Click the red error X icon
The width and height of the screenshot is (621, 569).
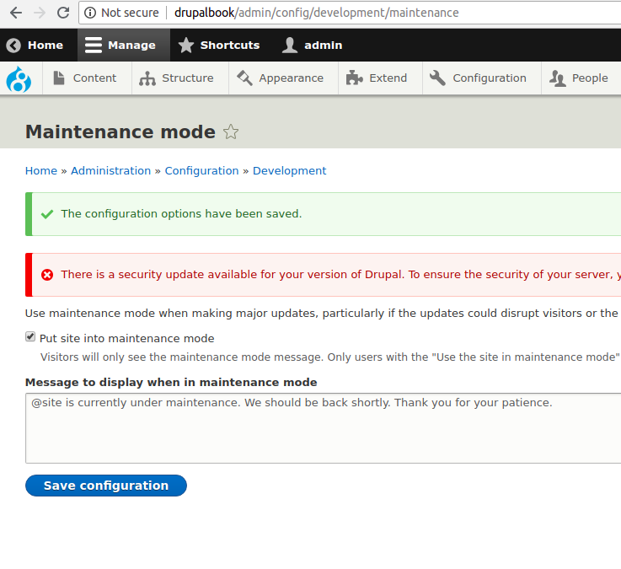click(47, 275)
